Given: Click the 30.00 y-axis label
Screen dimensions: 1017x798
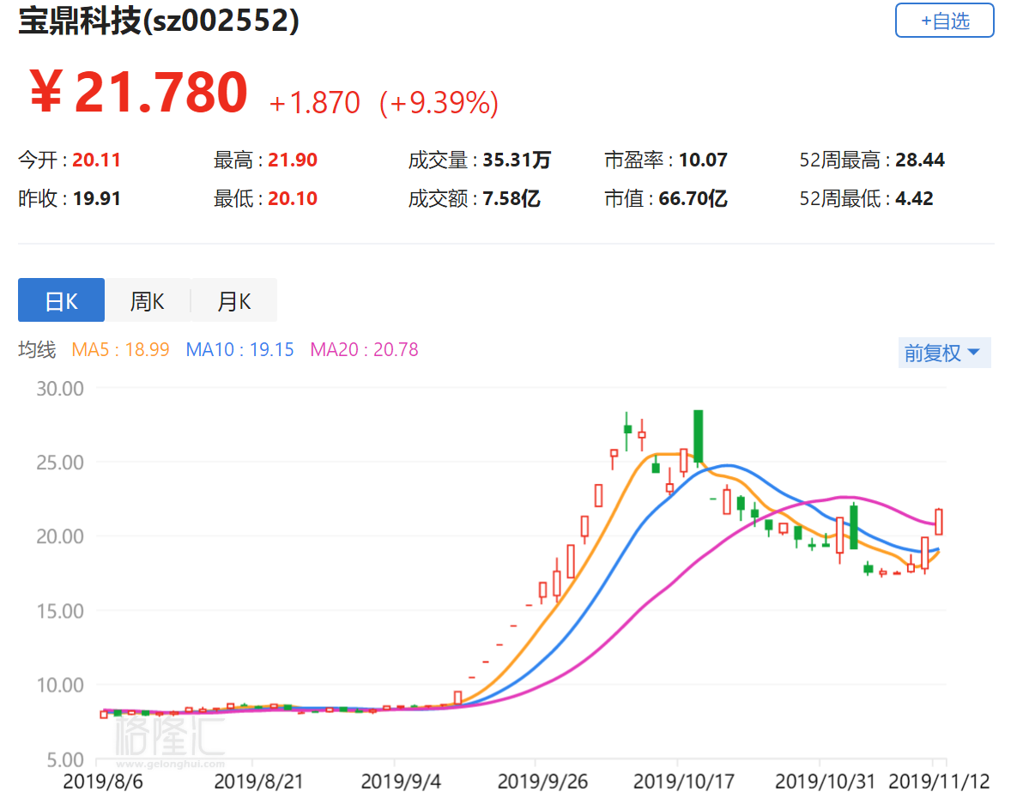Looking at the screenshot, I should tap(60, 389).
